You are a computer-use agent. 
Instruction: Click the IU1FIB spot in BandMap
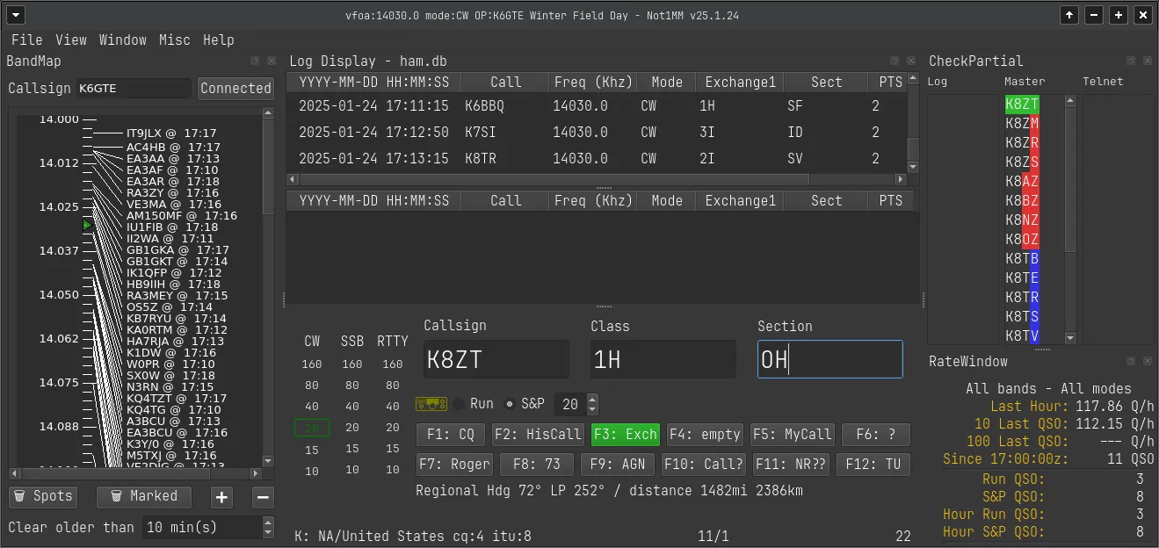coord(172,227)
